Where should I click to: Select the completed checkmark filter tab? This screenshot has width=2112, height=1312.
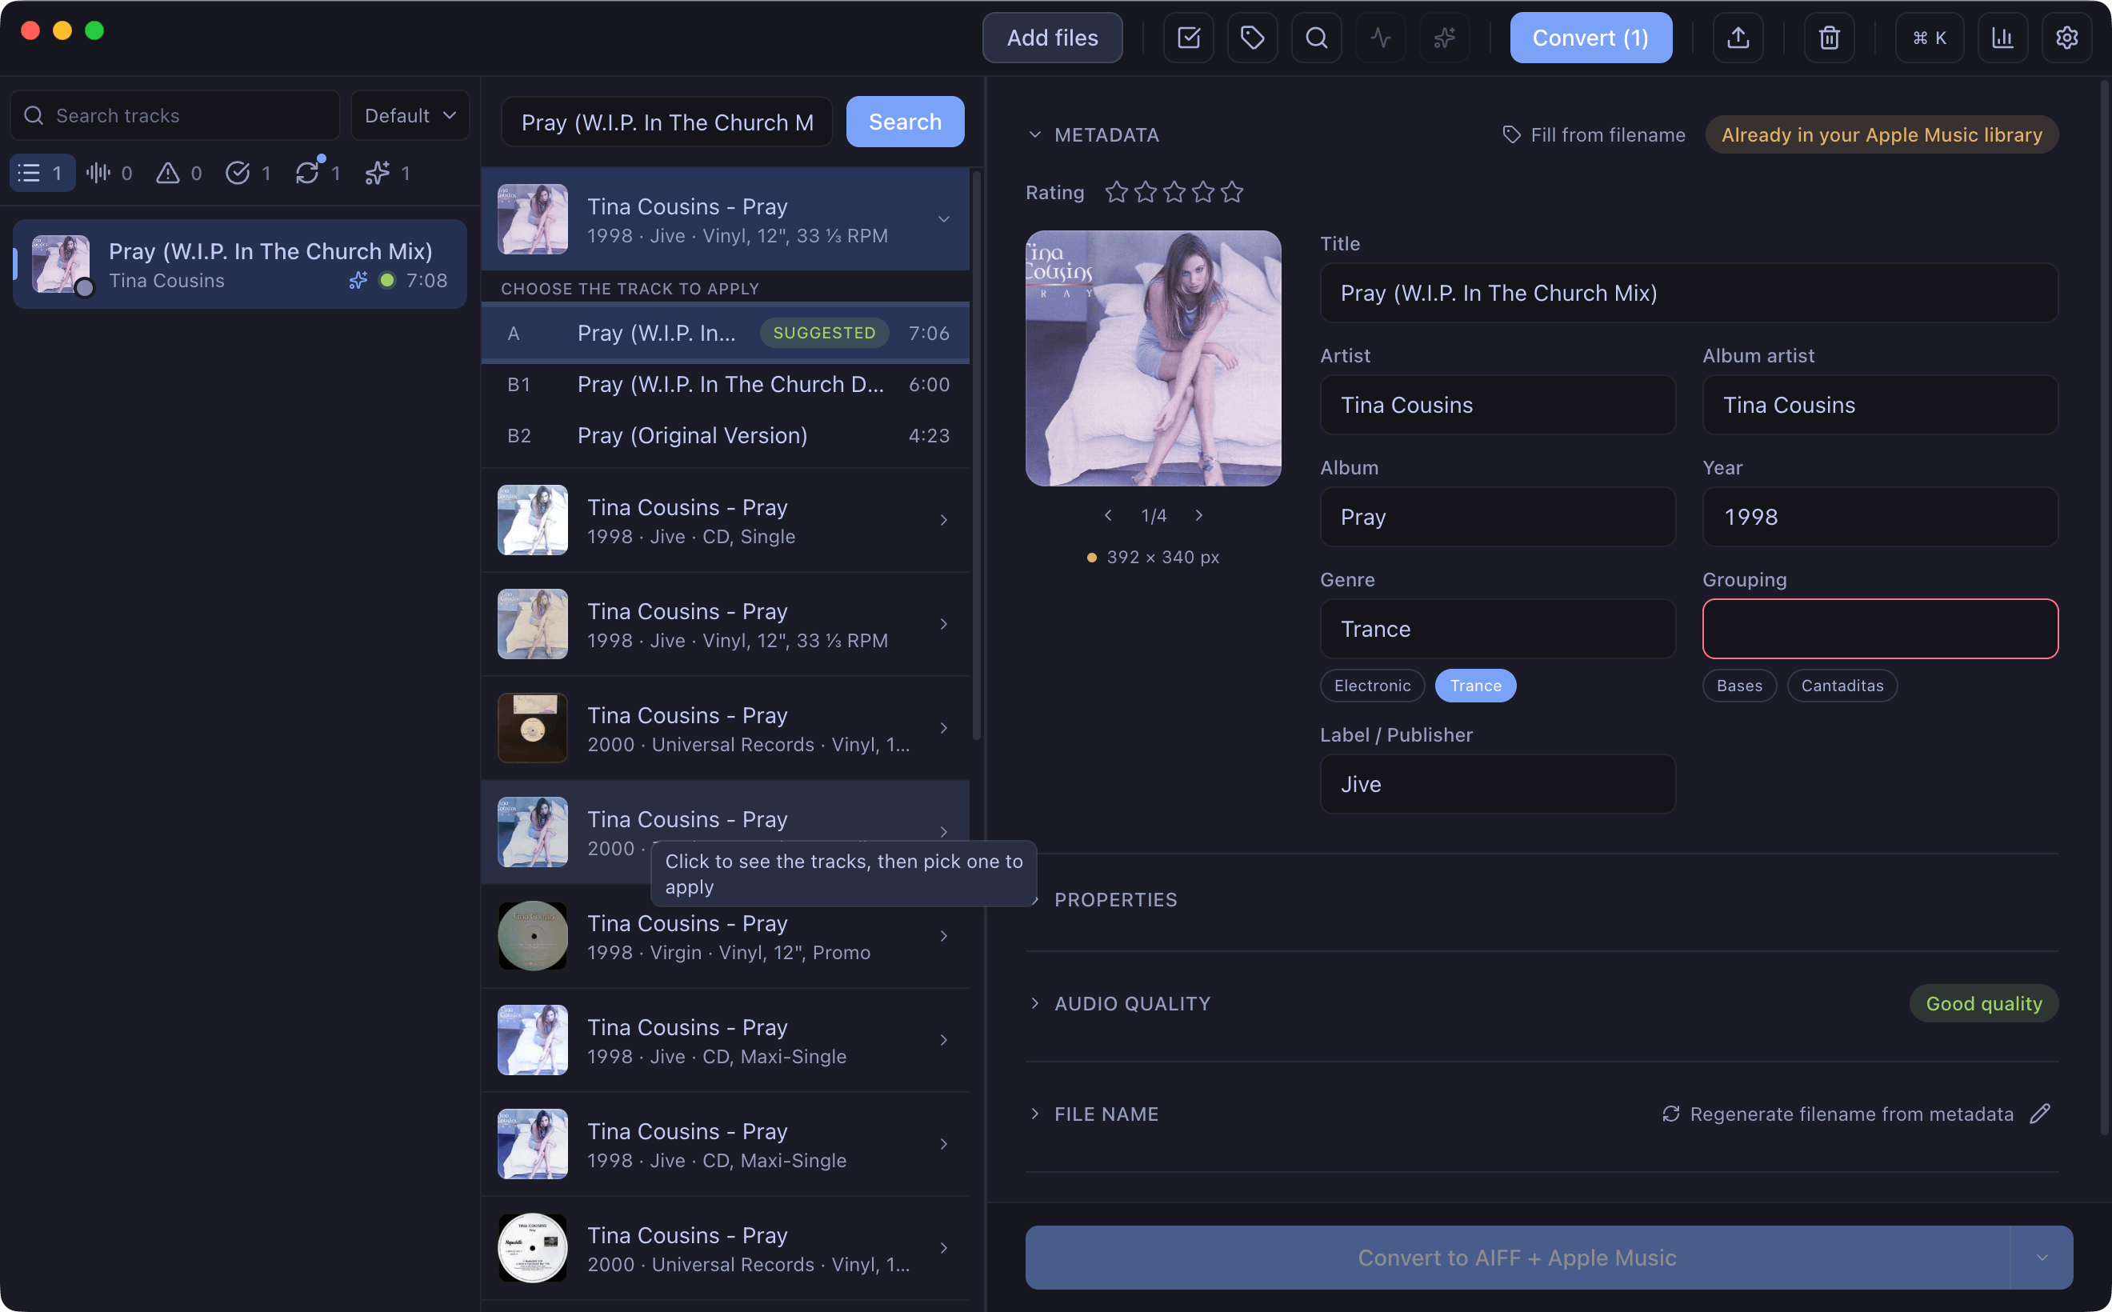click(248, 173)
